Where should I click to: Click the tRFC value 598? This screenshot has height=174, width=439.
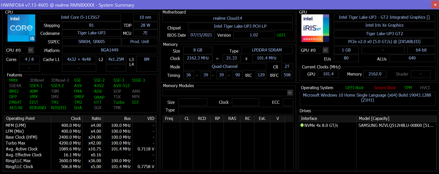pos(287,75)
